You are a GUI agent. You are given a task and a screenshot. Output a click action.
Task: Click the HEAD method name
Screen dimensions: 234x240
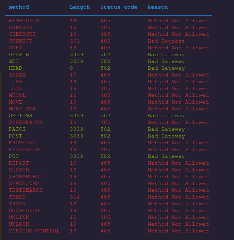click(15, 68)
